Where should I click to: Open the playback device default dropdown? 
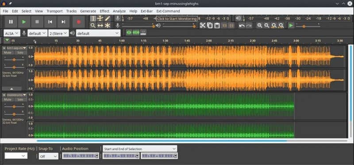coord(98,33)
